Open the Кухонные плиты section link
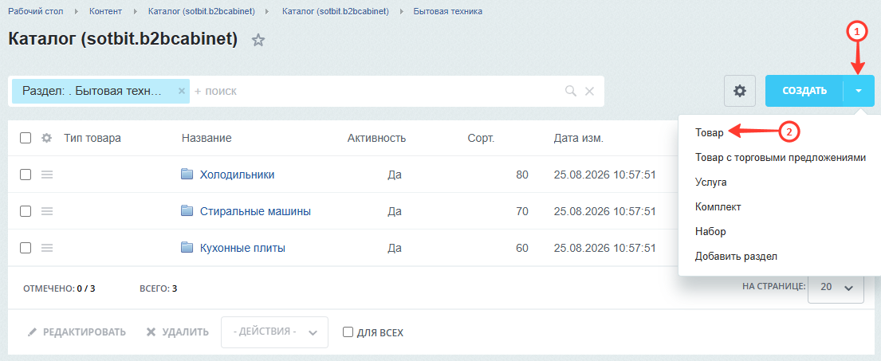This screenshot has width=881, height=361. [242, 248]
